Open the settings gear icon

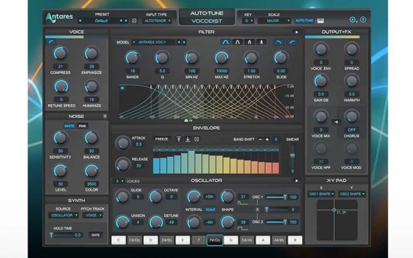click(x=353, y=20)
